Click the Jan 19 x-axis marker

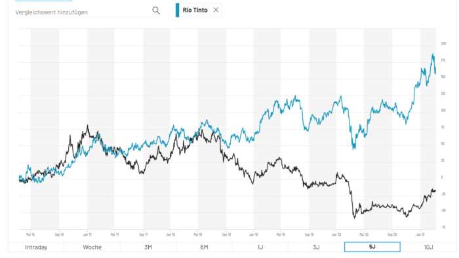[x=254, y=234]
